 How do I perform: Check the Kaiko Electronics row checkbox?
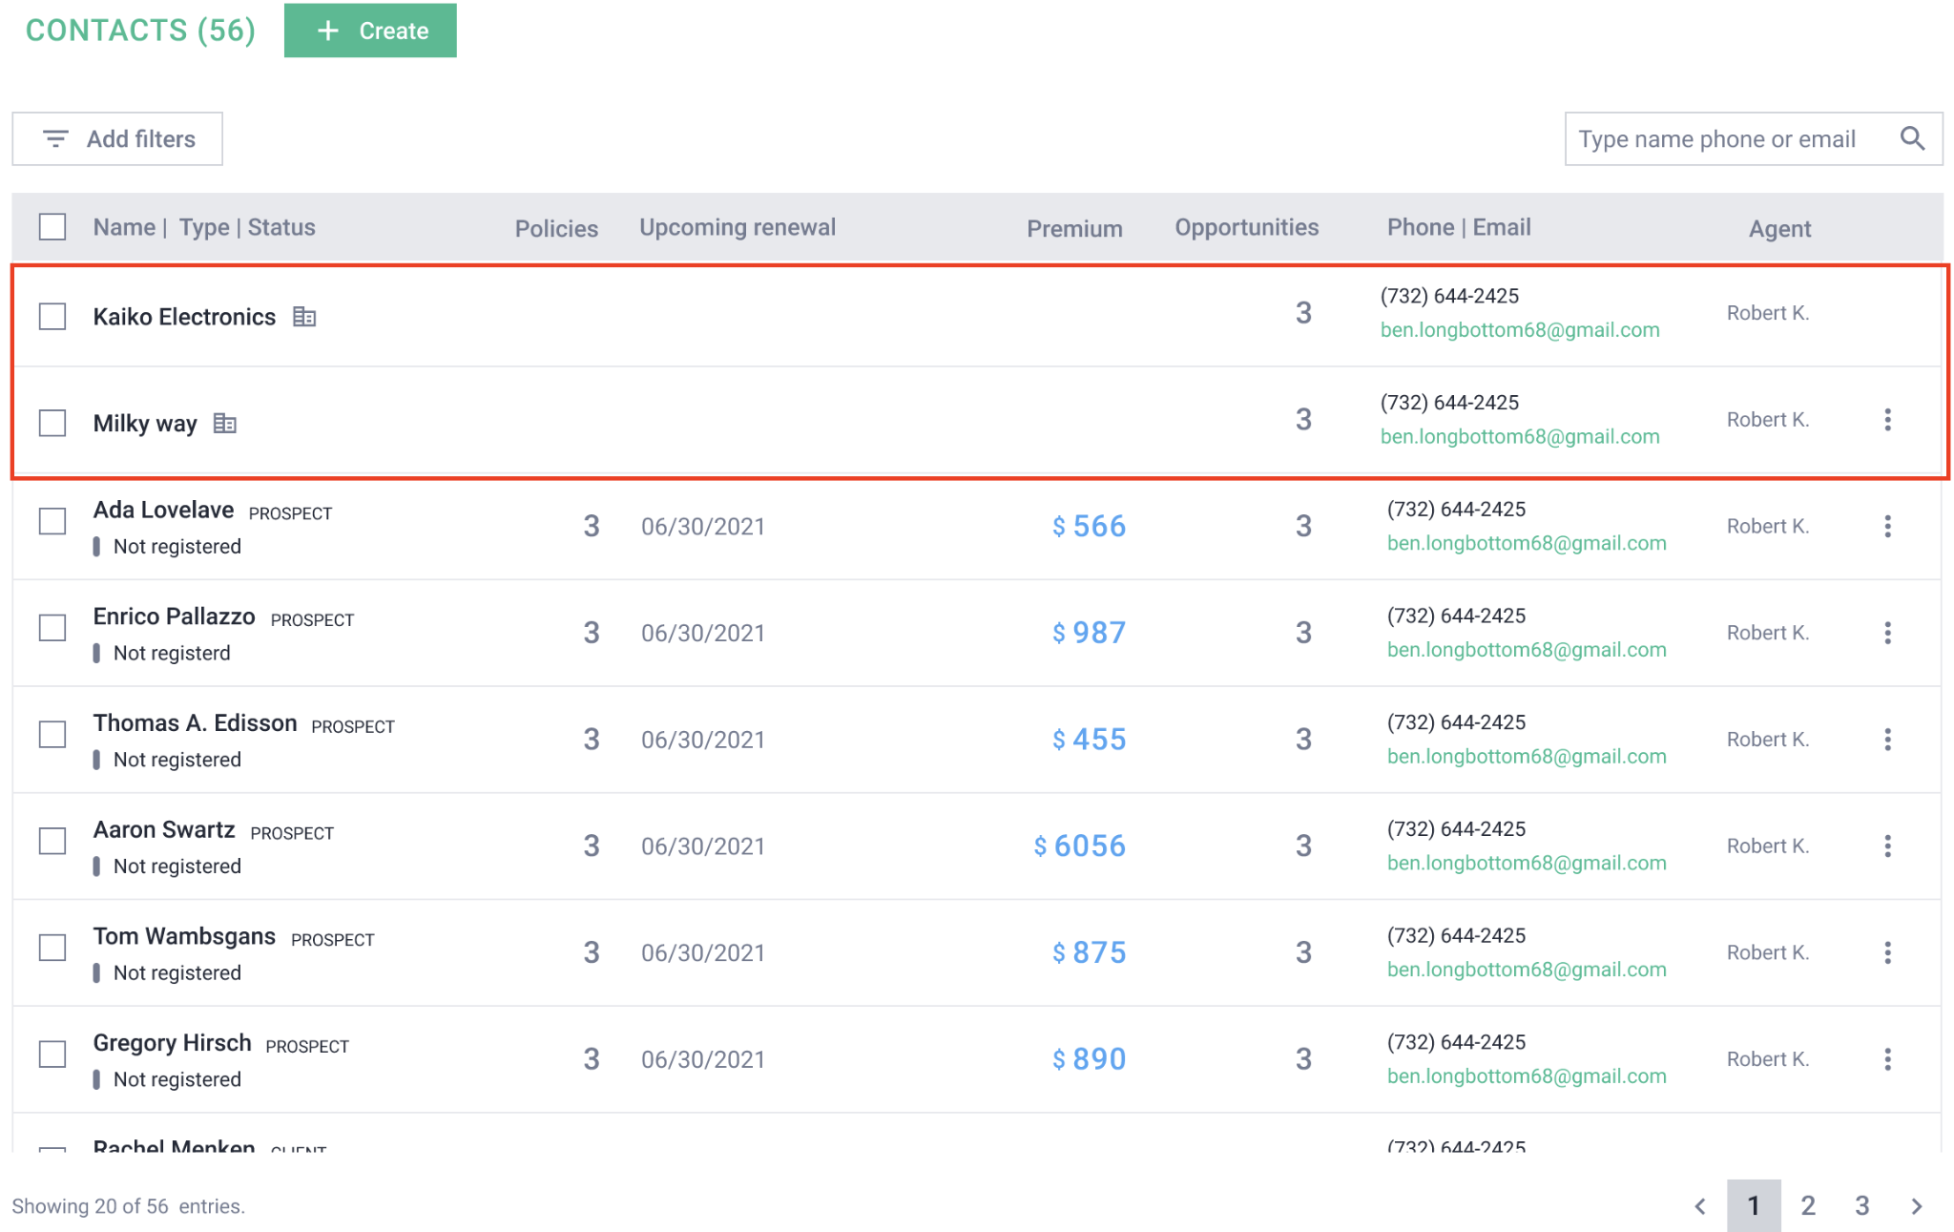point(52,317)
